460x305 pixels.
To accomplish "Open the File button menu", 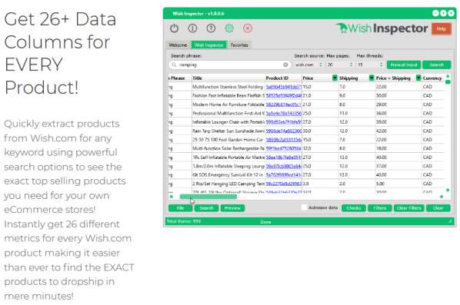I will (180, 208).
